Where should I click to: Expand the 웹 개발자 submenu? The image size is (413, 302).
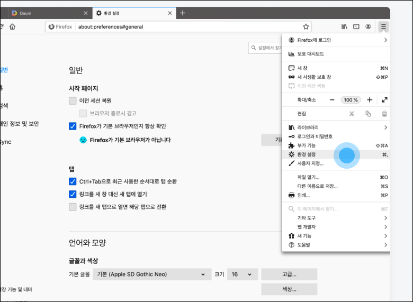tap(336, 227)
